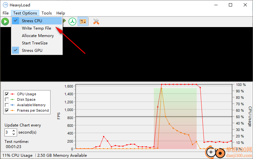Viewport: 253px width, 159px height.
Task: Click the Test runtime 00:01:23 value
Action: pos(14,147)
